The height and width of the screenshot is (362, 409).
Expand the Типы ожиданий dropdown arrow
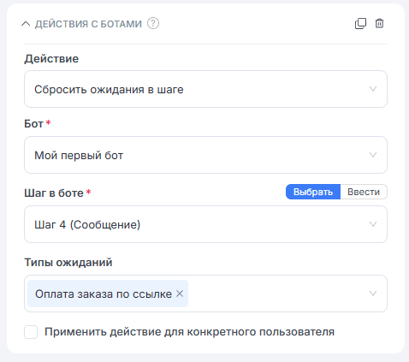373,294
